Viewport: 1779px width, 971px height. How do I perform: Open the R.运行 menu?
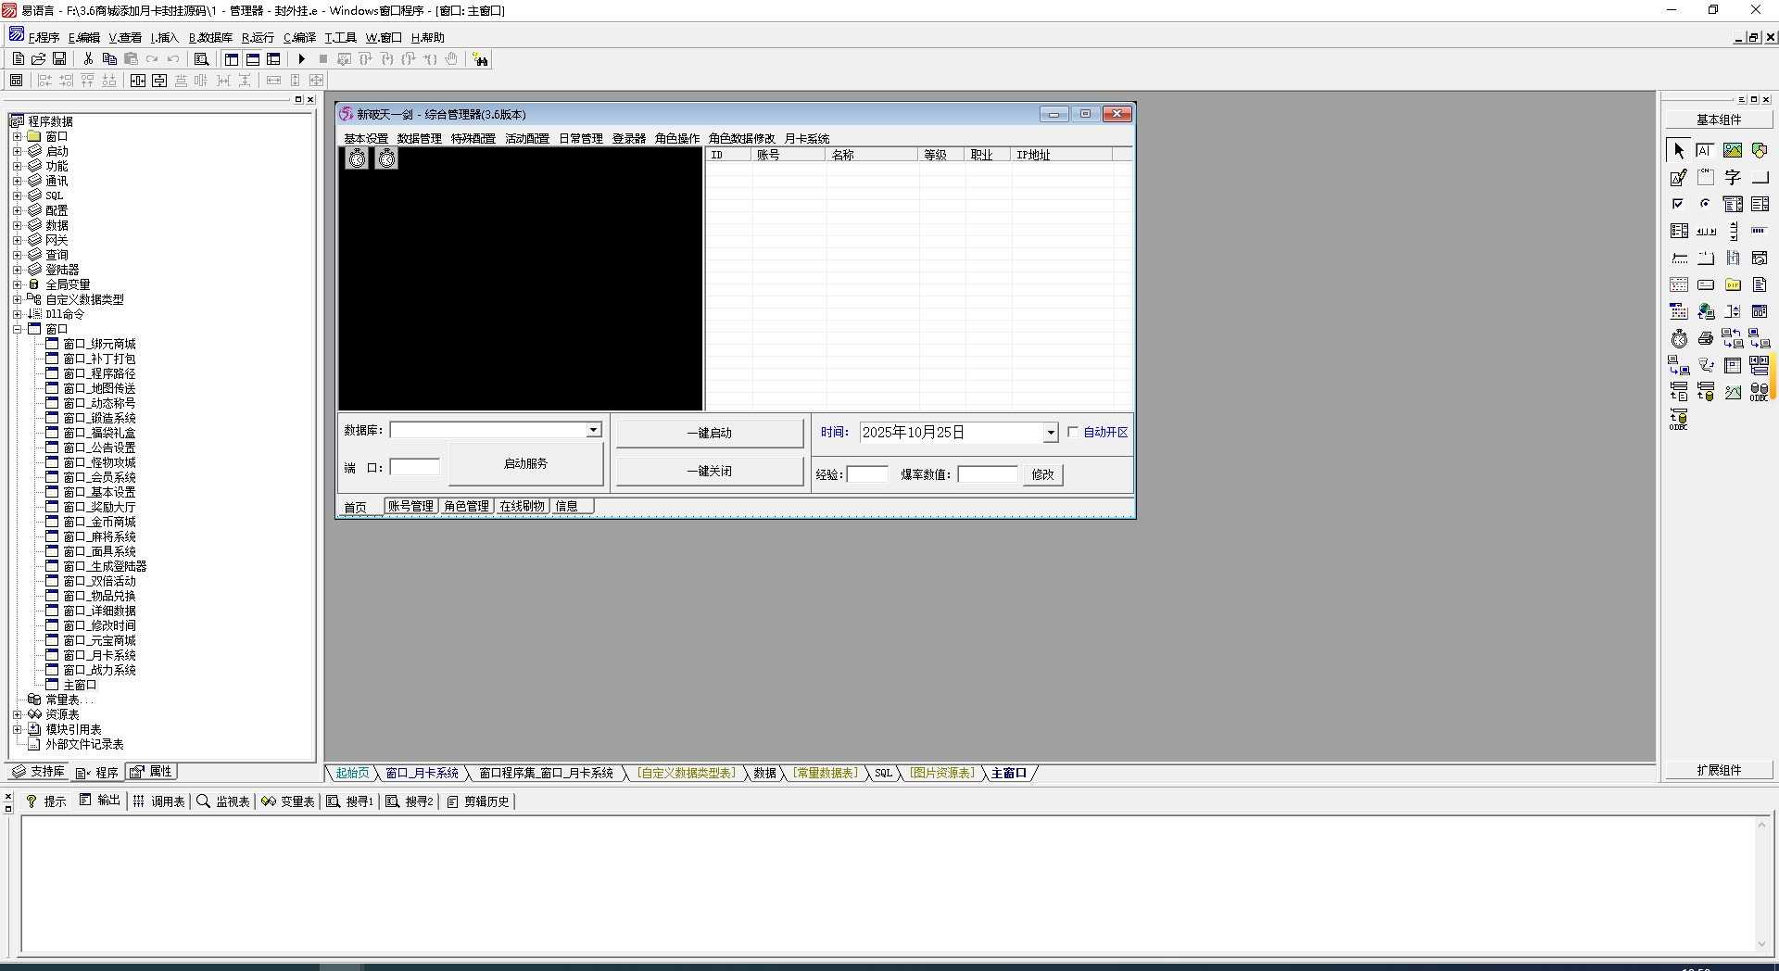[258, 38]
